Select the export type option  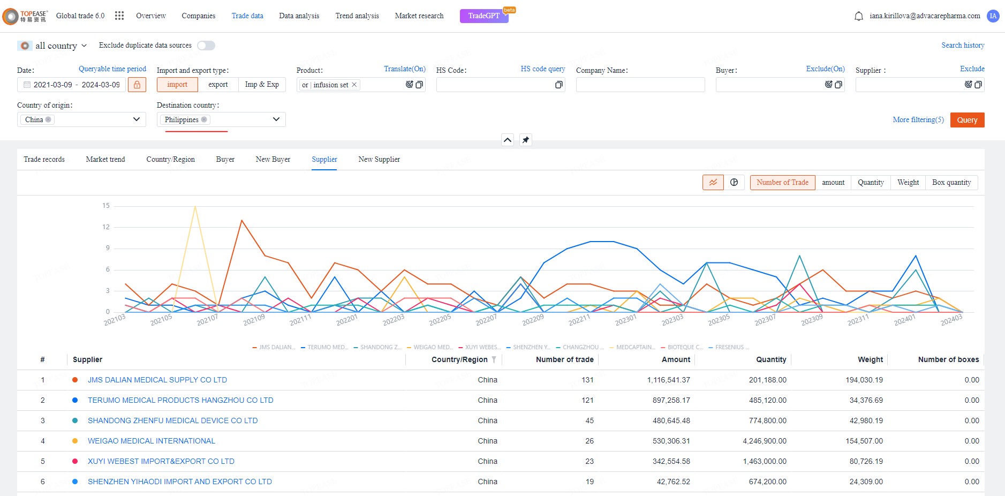pyautogui.click(x=218, y=85)
